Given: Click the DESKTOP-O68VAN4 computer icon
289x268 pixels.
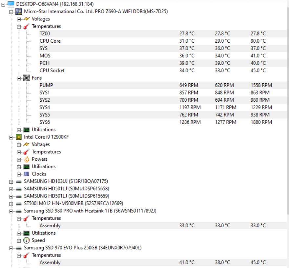Looking at the screenshot, I should pos(11,4).
